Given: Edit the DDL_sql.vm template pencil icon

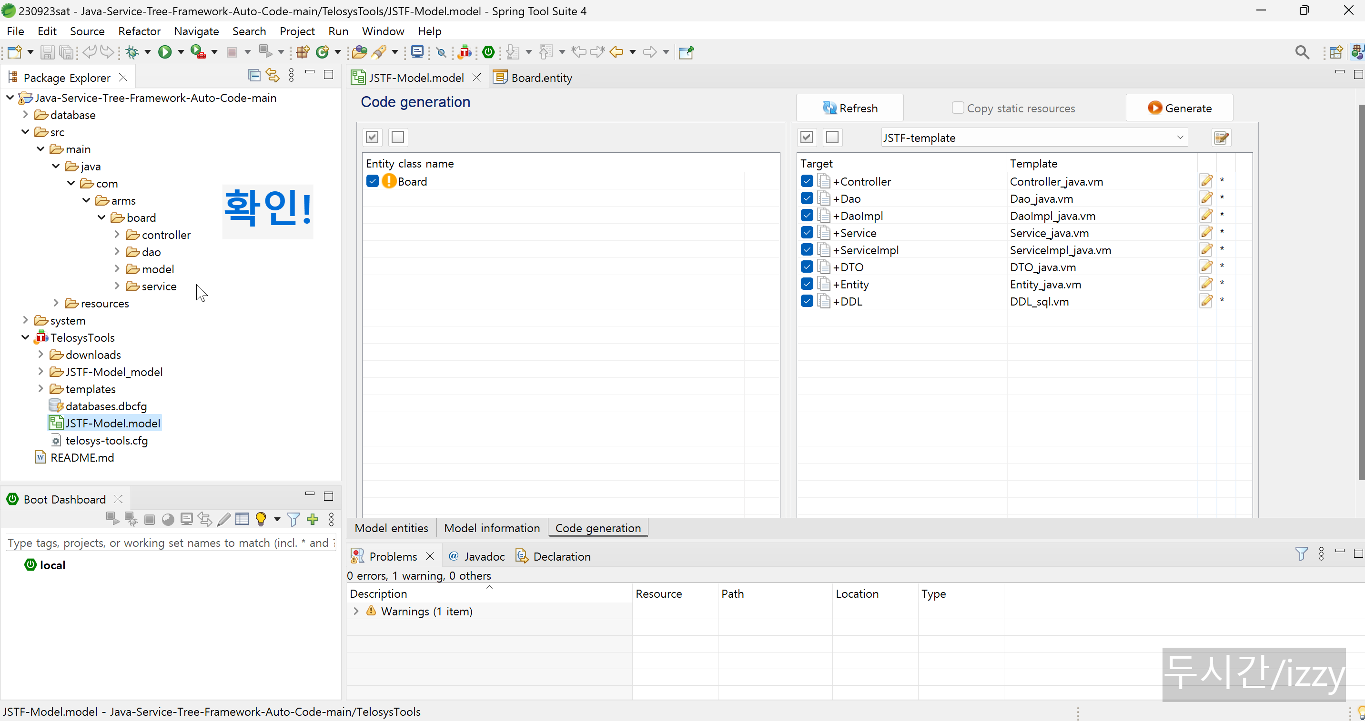Looking at the screenshot, I should [1206, 301].
